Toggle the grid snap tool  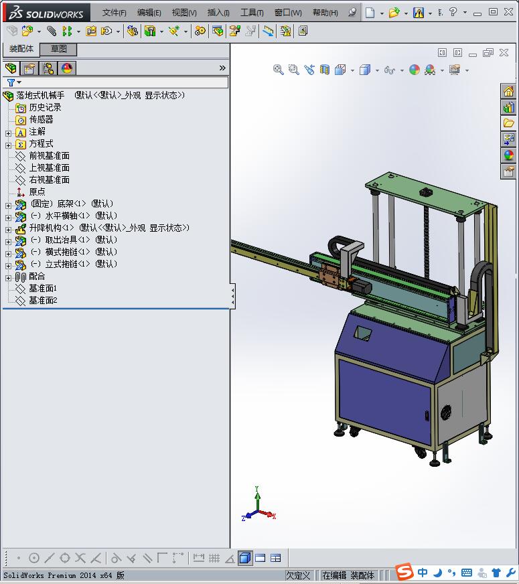coord(214,558)
